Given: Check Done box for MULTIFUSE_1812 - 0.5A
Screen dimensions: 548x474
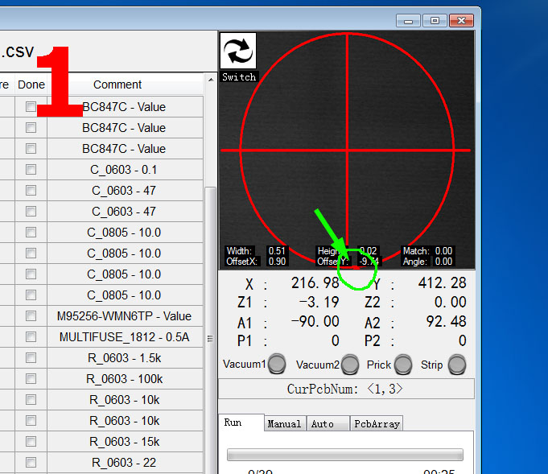Looking at the screenshot, I should tap(31, 337).
